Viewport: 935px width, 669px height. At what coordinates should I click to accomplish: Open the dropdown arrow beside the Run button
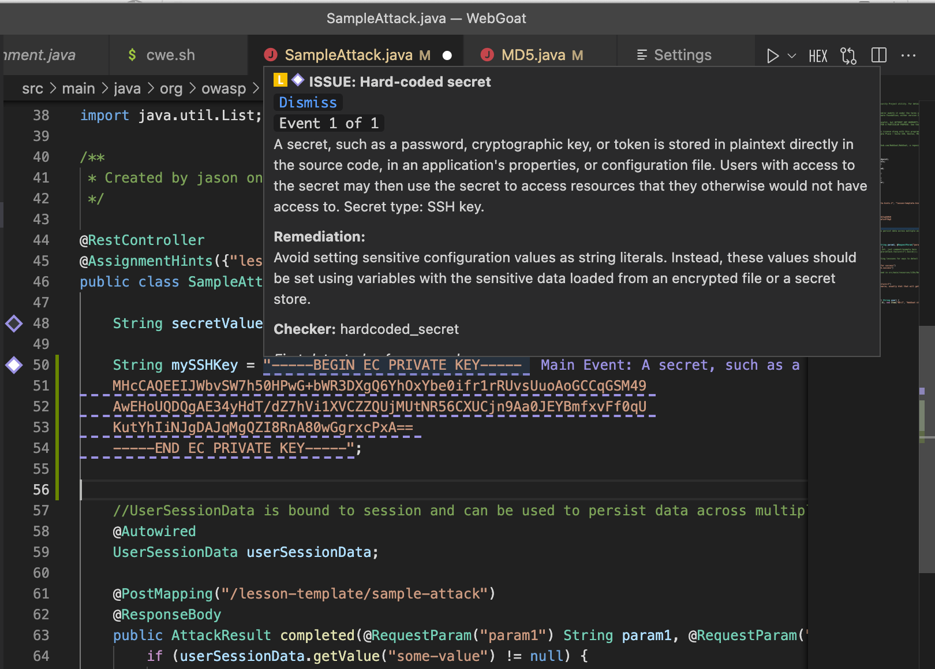pyautogui.click(x=791, y=55)
